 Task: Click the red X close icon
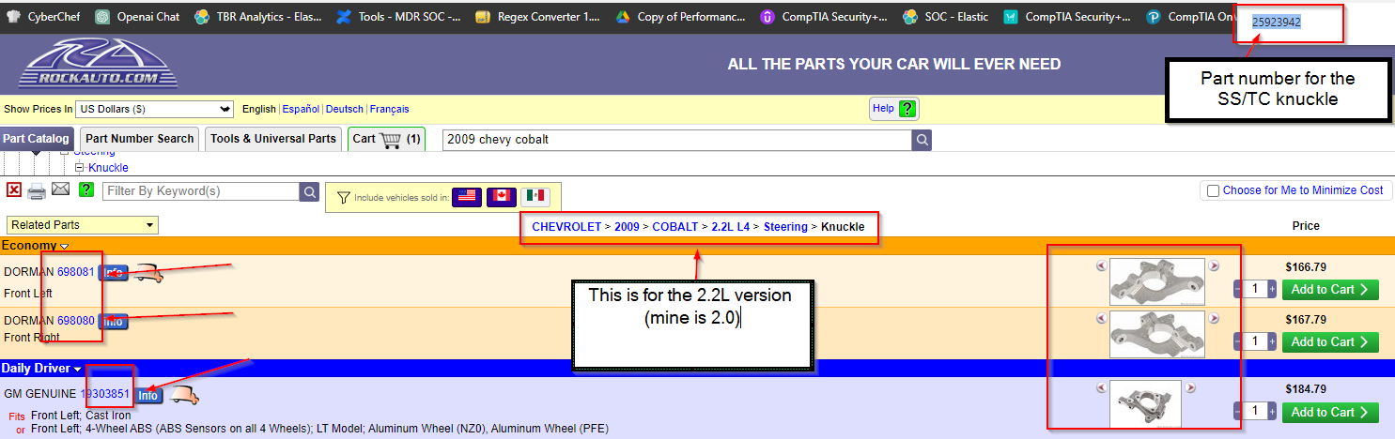(x=13, y=190)
